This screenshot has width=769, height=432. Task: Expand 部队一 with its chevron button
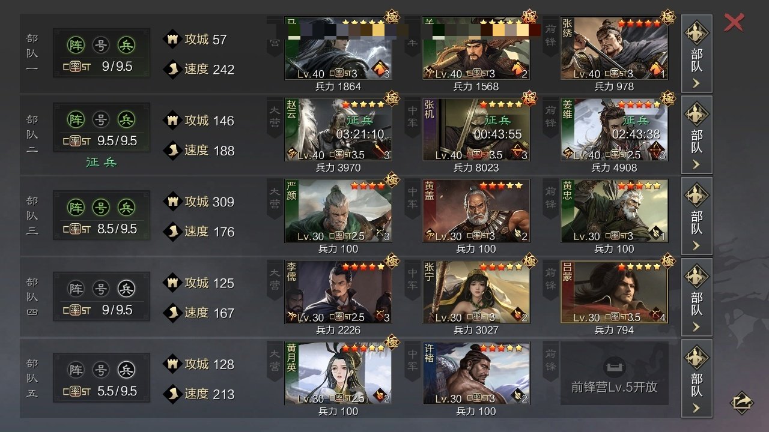(697, 83)
